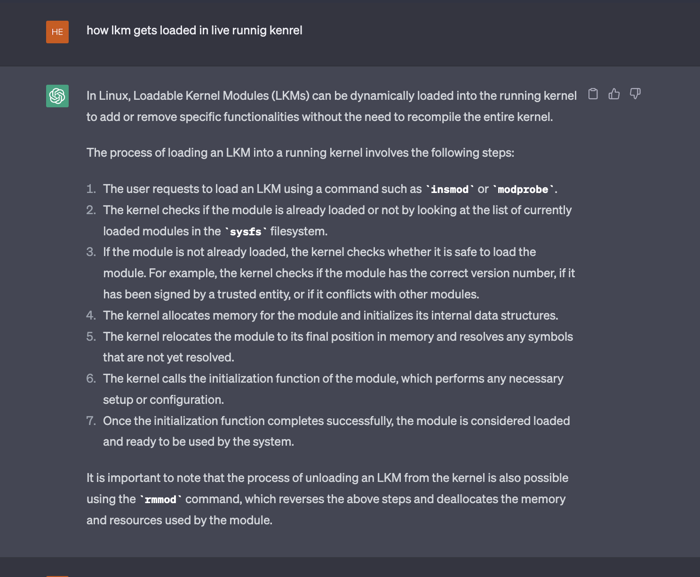
Task: Click the modprobe inline code
Action: coord(523,189)
